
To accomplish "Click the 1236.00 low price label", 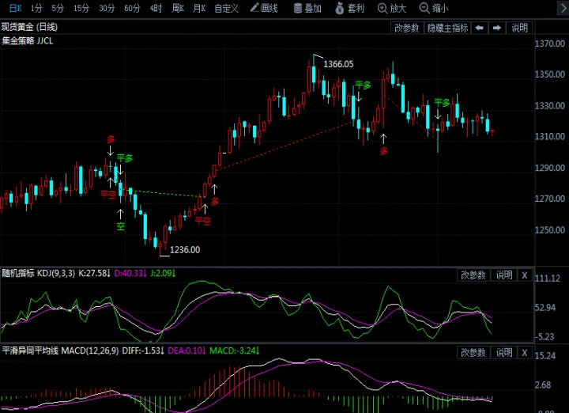I will click(185, 250).
